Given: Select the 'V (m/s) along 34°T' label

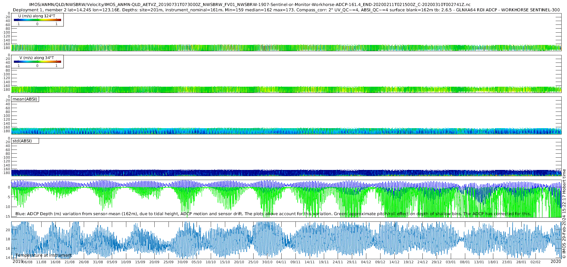Looking at the screenshot, I should [37, 58].
